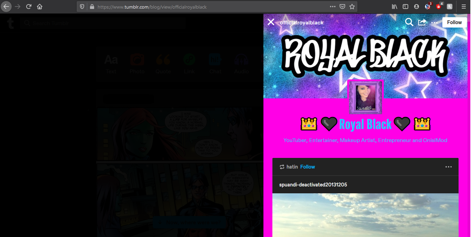Open the Royal Black blog title link
471x237 pixels.
(x=365, y=124)
